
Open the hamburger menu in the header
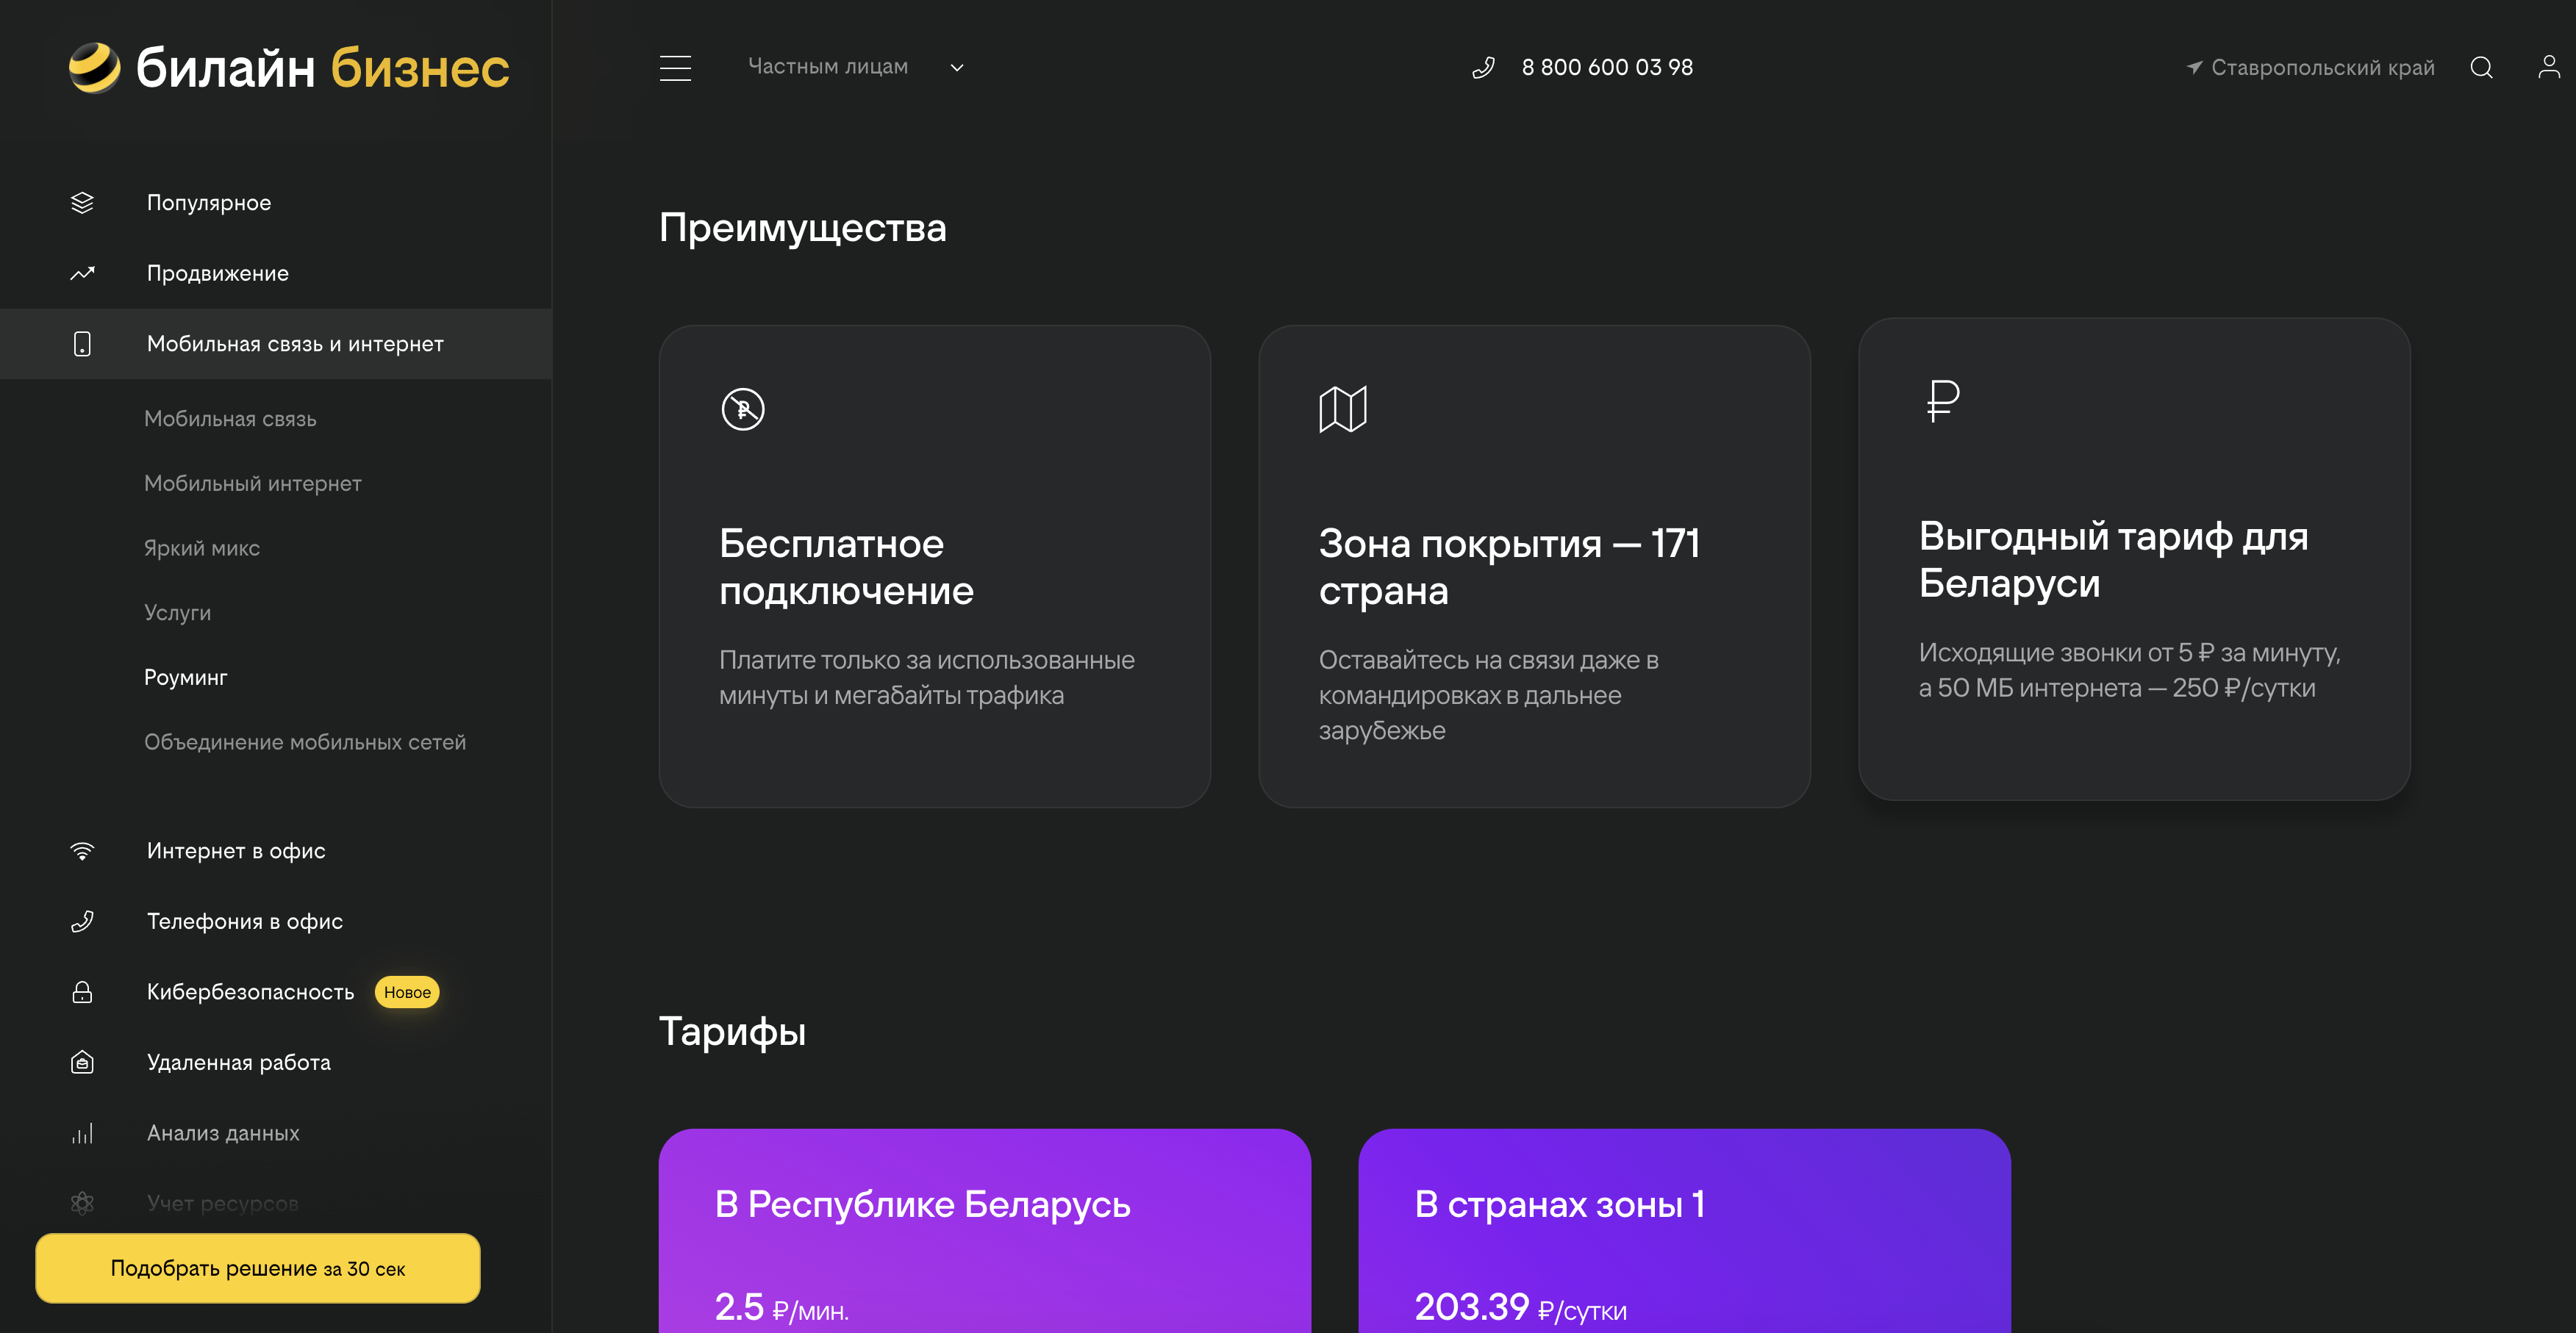(x=676, y=67)
